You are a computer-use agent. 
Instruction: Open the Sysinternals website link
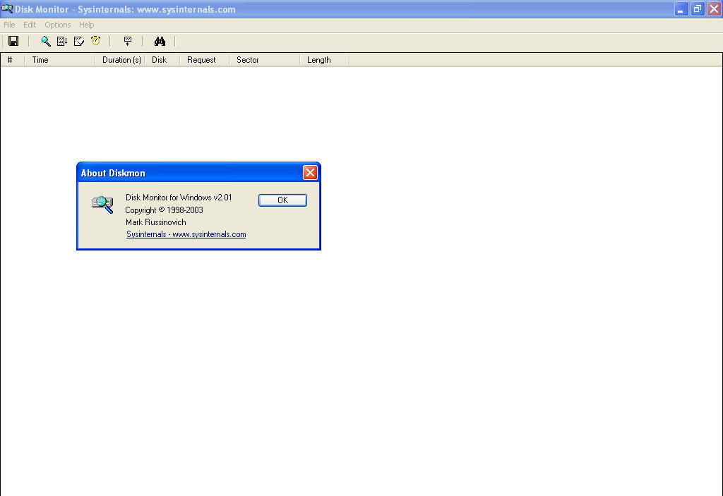[x=186, y=234]
